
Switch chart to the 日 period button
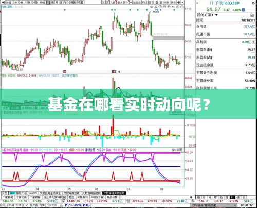point(48,3)
